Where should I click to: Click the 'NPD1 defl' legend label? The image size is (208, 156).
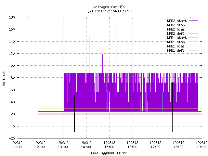click(176, 51)
